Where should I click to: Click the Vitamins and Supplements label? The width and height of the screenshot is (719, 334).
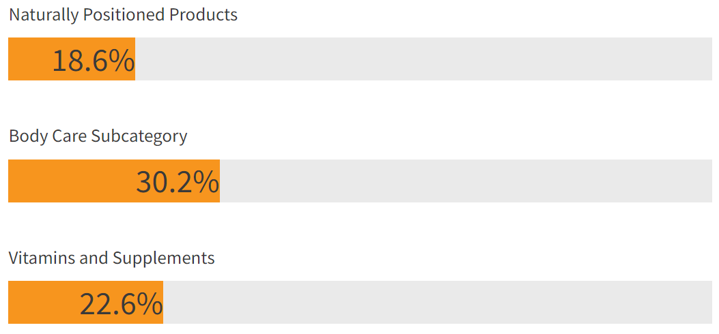pos(112,258)
